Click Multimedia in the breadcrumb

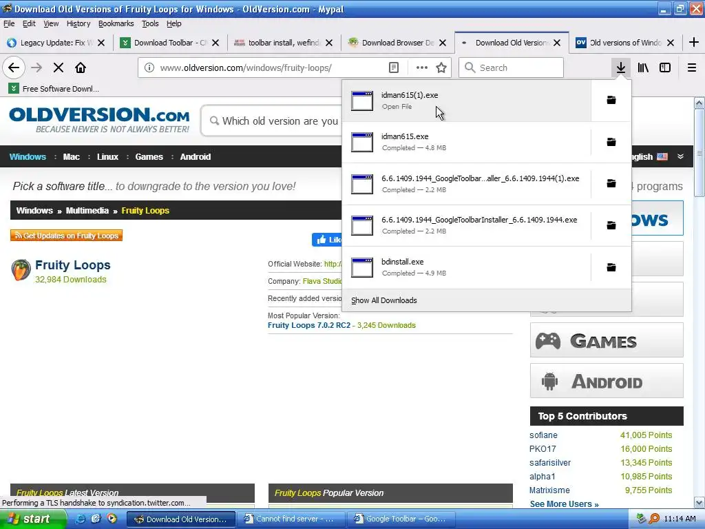(x=87, y=211)
